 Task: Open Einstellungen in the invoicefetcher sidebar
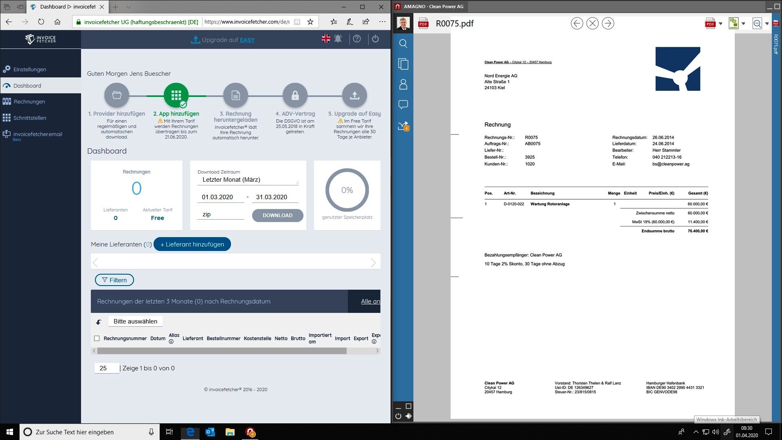(x=29, y=69)
